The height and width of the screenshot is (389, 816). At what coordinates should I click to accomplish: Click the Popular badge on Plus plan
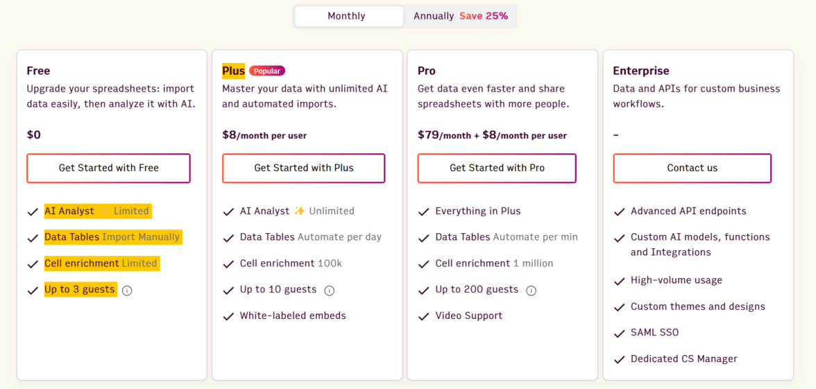pos(267,71)
